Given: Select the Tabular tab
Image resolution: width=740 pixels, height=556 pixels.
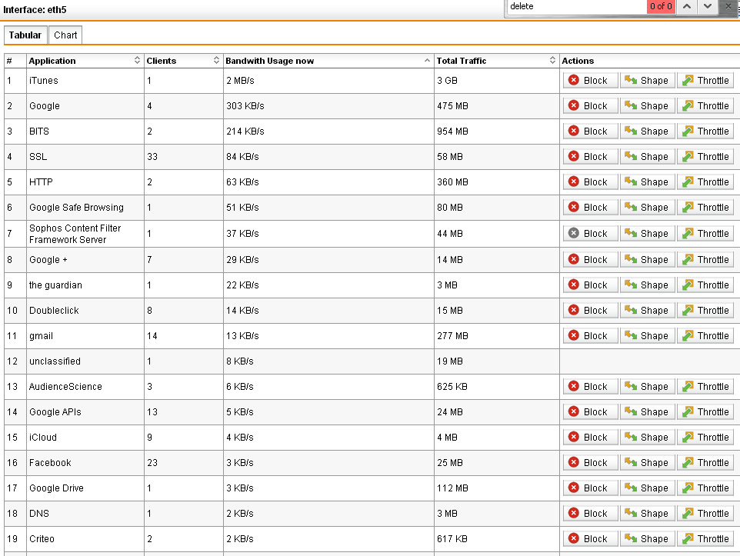Looking at the screenshot, I should (25, 35).
